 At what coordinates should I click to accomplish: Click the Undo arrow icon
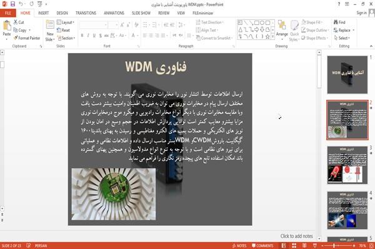[21, 4]
